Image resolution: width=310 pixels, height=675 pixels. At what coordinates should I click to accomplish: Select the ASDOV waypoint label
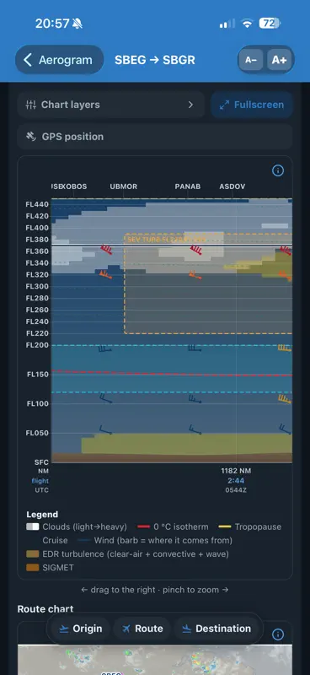tap(232, 186)
